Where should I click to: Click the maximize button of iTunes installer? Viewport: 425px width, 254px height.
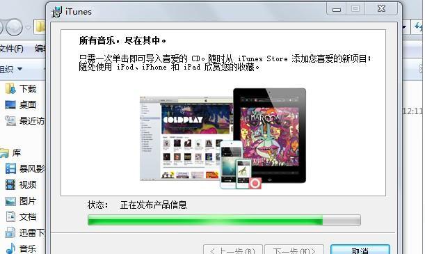coord(355,9)
